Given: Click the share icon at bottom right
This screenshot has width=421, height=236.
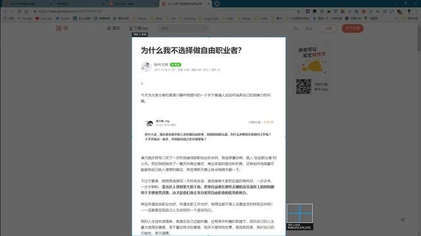Looking at the screenshot, I should pos(403,220).
